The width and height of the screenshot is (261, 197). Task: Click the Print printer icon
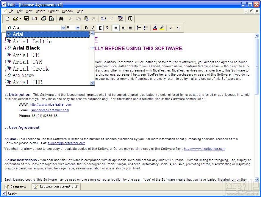[44, 19]
